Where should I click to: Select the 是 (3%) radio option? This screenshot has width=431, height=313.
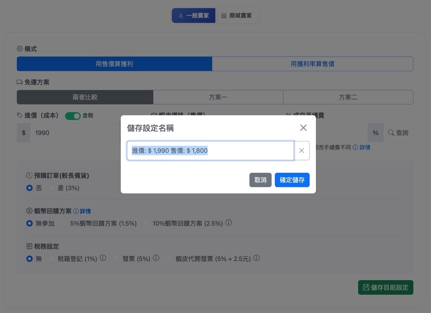[51, 188]
